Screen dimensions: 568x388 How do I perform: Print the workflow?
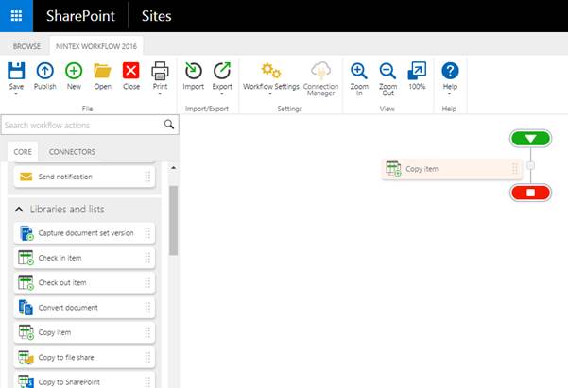point(160,76)
